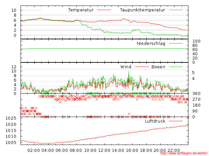Click the green Boeen legend line
The height and width of the screenshot is (156, 209).
tap(176, 67)
